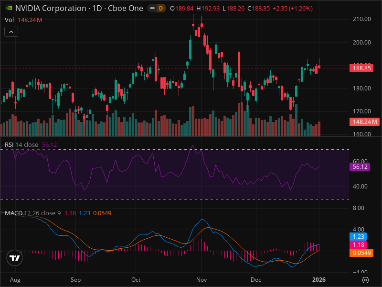
Task: Click the 210.00 price axis tick
Action: pyautogui.click(x=362, y=19)
